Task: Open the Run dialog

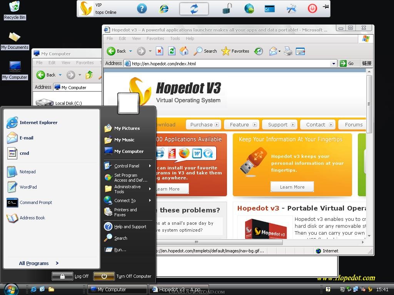Action: click(x=115, y=250)
